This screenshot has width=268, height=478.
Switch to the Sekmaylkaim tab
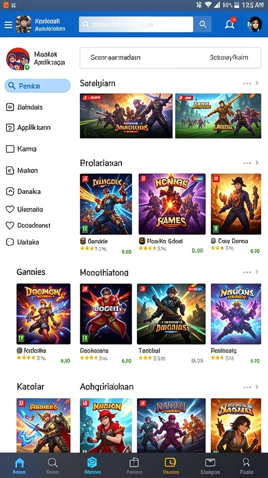click(228, 57)
